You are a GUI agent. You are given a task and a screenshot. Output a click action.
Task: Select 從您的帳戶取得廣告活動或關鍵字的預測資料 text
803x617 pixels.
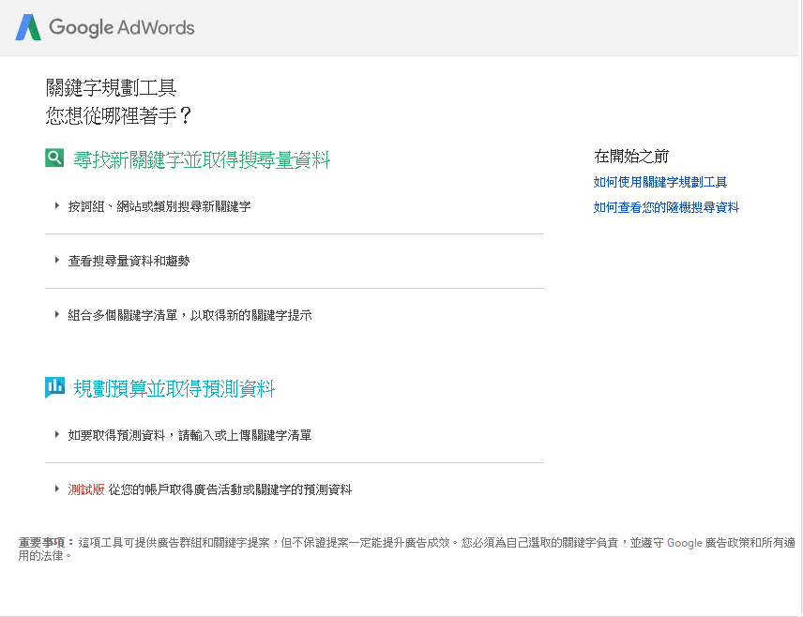coord(230,489)
